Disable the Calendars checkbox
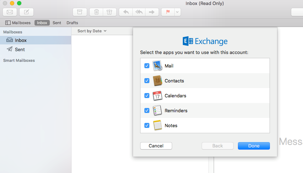The image size is (303, 173). 147,96
